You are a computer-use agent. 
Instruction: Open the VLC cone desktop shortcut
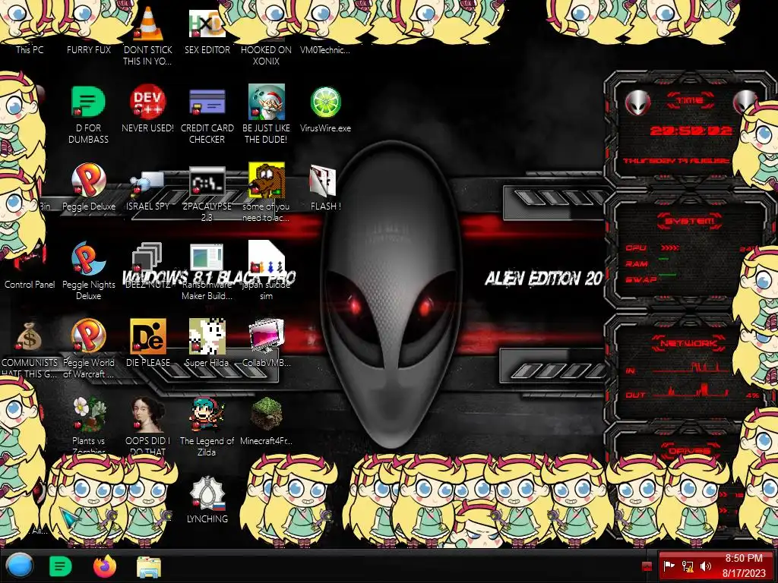point(148,24)
